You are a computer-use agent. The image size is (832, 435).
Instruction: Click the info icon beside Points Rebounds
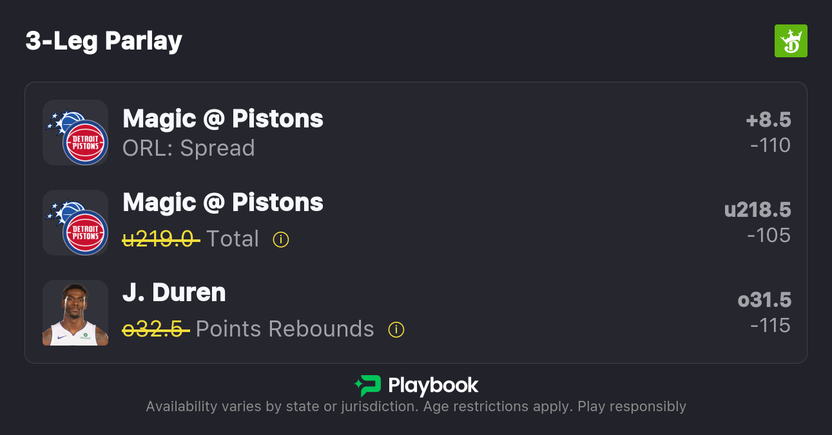(396, 329)
